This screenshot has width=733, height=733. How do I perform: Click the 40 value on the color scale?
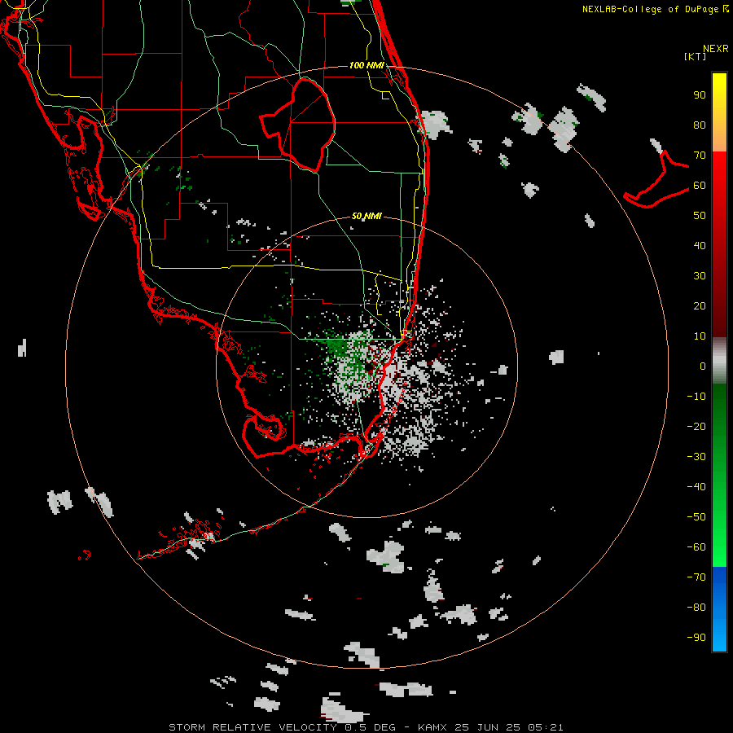click(700, 245)
